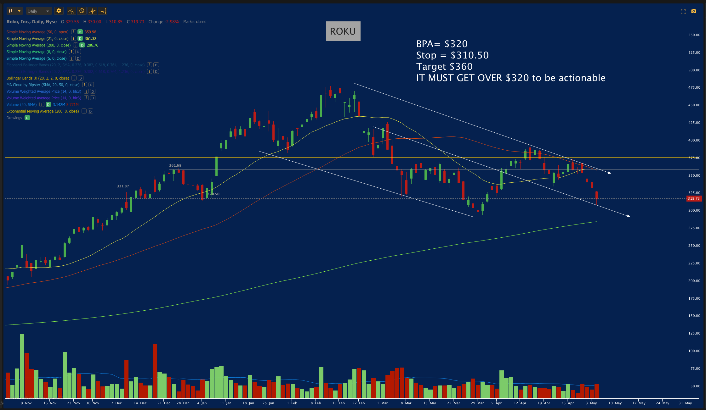The width and height of the screenshot is (706, 410).
Task: Open options menu for Exponential Moving Average
Action: (x=84, y=111)
